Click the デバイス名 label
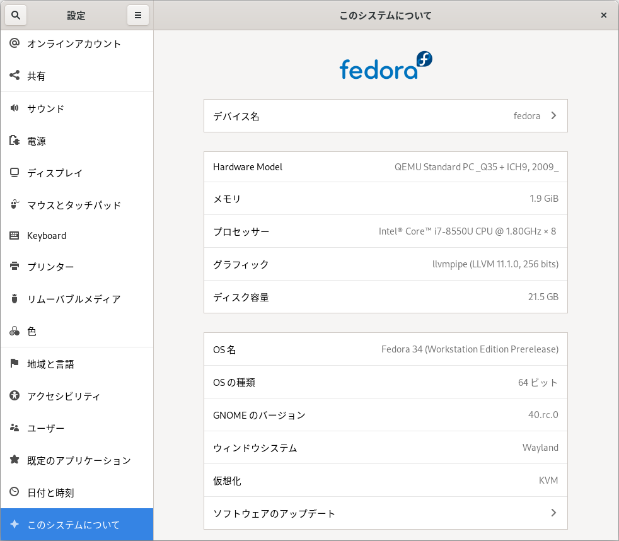The height and width of the screenshot is (541, 619). coord(236,117)
